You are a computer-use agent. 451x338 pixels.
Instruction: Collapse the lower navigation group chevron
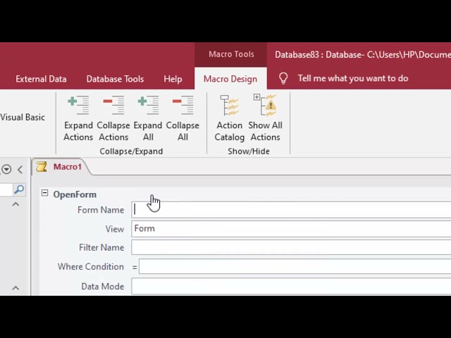coord(16,288)
